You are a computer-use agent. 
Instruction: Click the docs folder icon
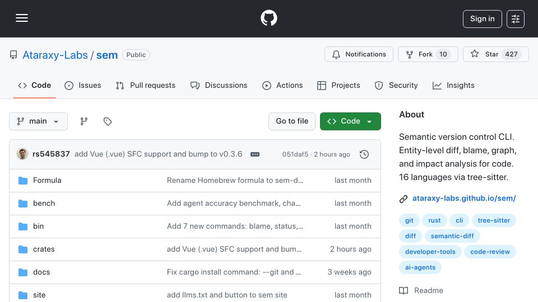coord(23,272)
